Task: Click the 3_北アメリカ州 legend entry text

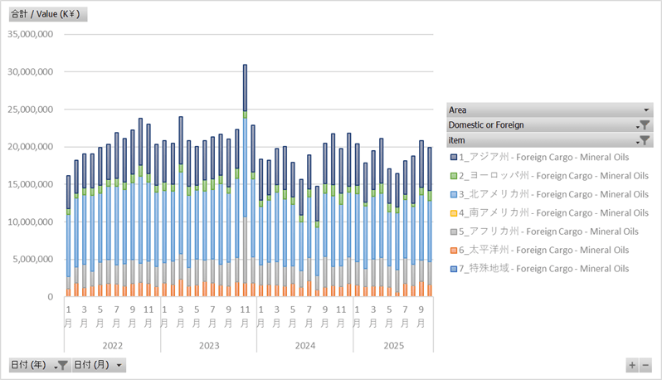Action: (x=554, y=195)
